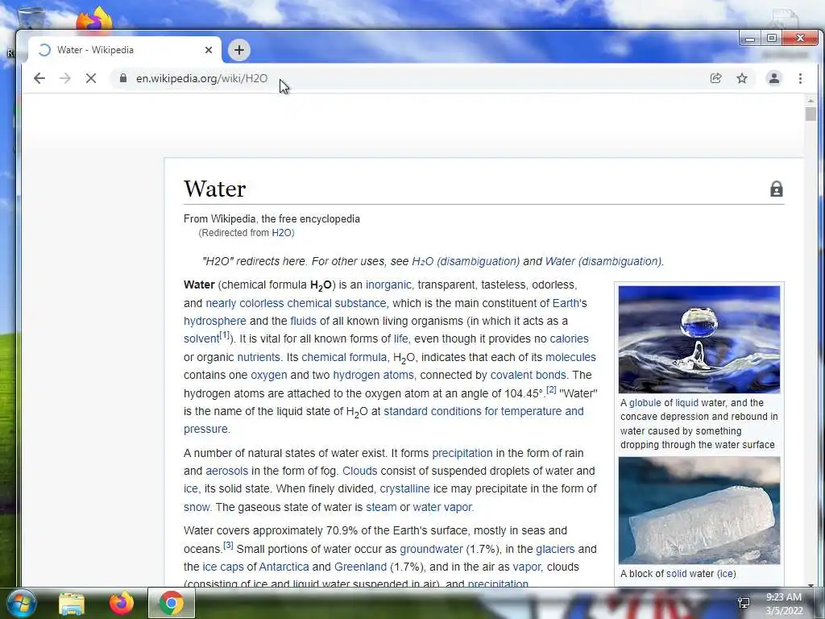Image resolution: width=825 pixels, height=619 pixels.
Task: Open Windows Explorer from taskbar
Action: coord(72,603)
